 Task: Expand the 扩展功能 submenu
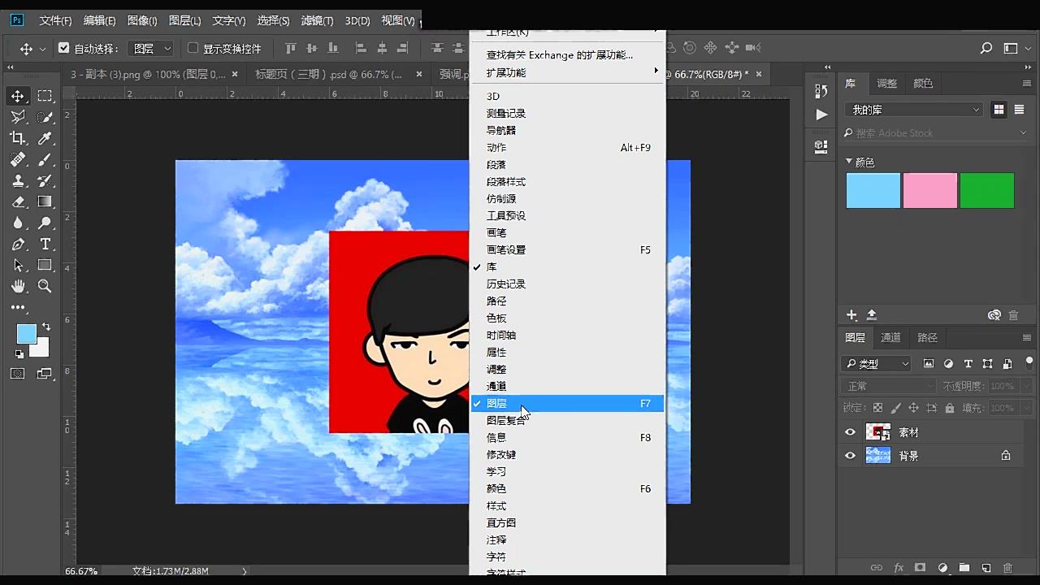tap(567, 72)
